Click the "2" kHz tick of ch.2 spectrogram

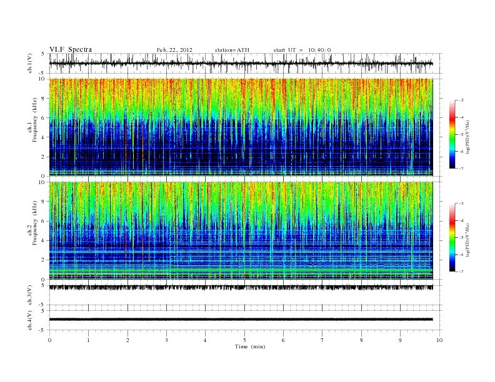click(43, 260)
